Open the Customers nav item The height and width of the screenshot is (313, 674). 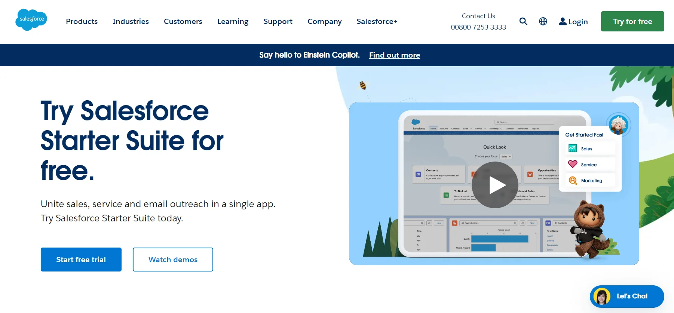pyautogui.click(x=183, y=21)
